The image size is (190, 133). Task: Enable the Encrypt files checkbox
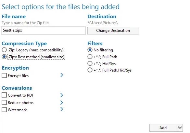click(4, 75)
